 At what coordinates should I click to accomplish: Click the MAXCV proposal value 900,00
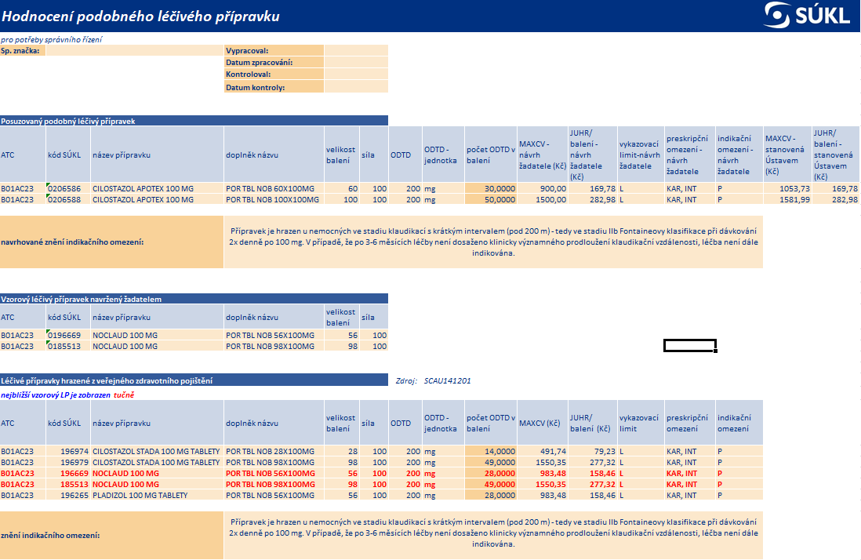(x=543, y=188)
